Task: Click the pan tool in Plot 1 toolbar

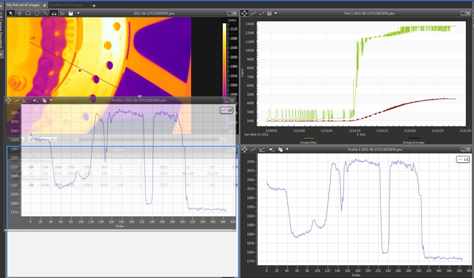Action: pos(245,13)
